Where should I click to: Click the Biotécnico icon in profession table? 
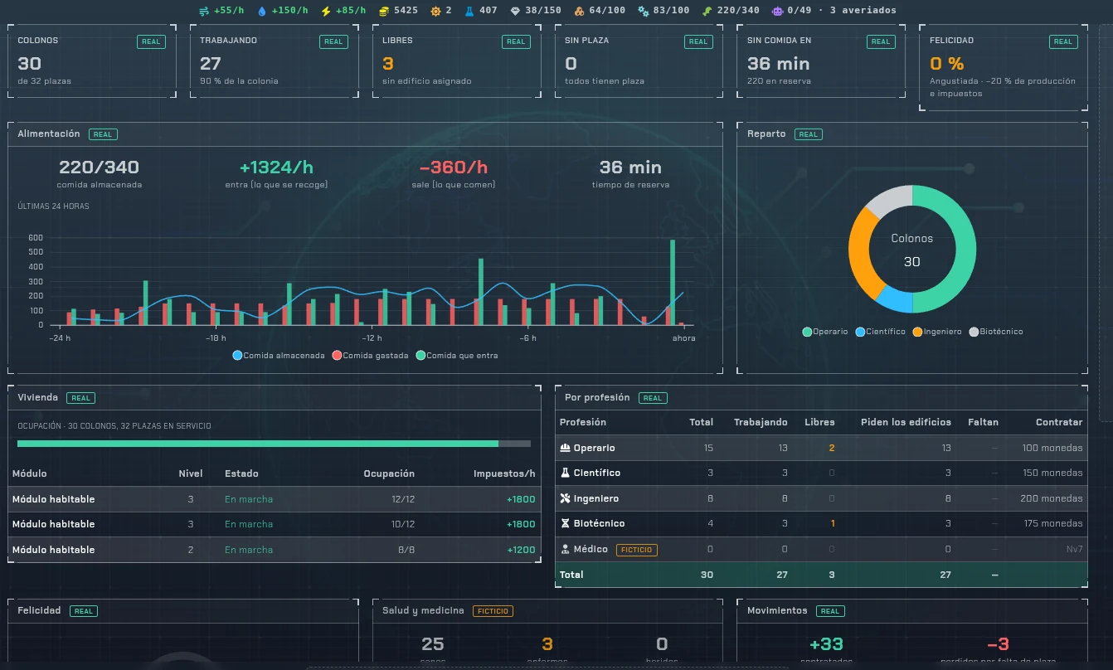pyautogui.click(x=565, y=523)
